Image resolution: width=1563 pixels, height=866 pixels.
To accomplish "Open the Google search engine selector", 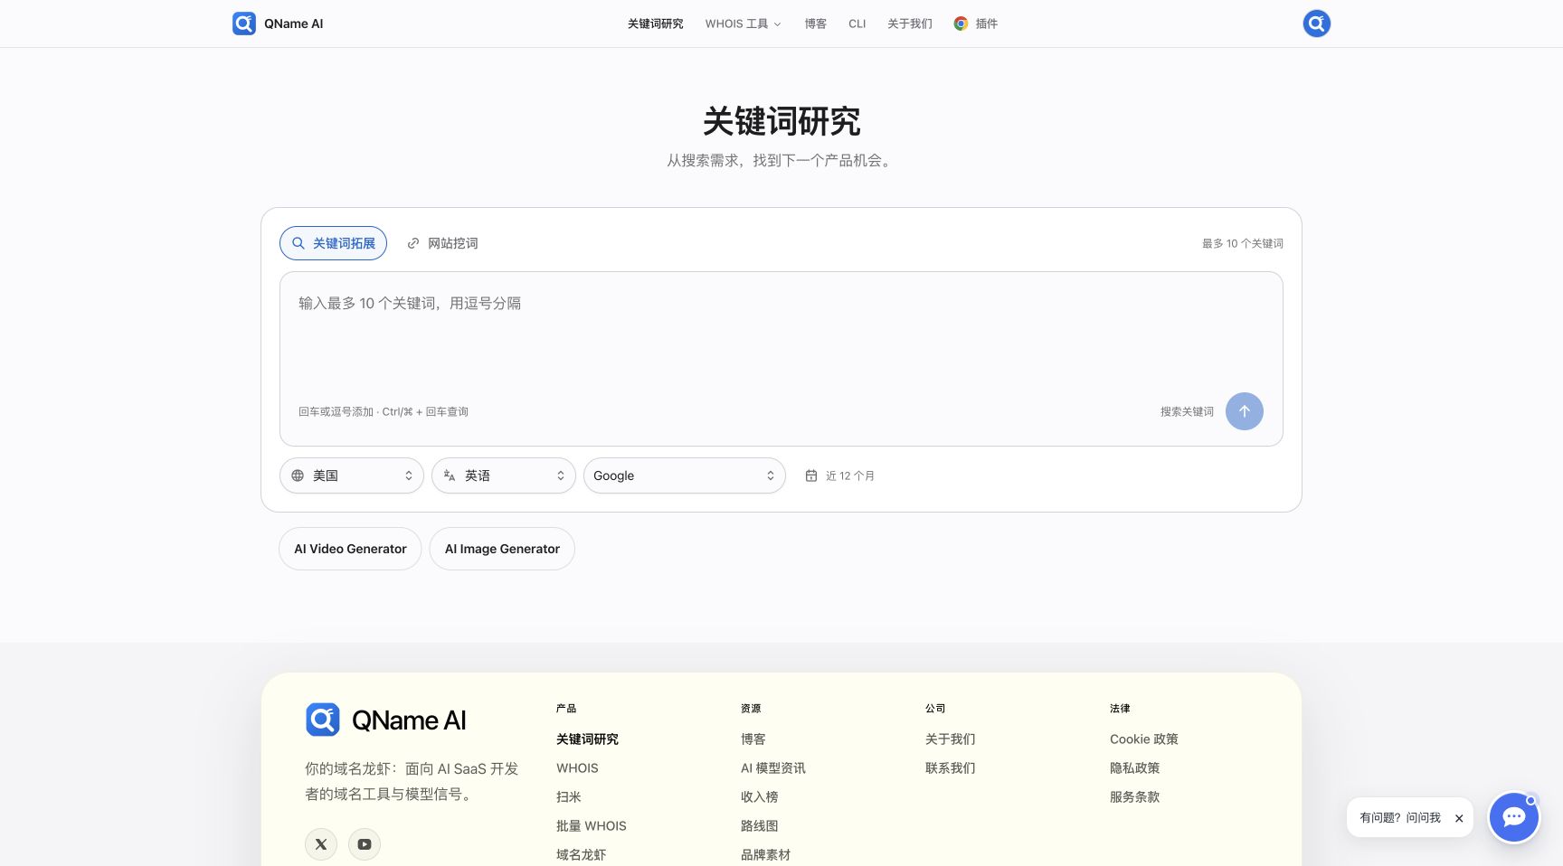I will 685,475.
